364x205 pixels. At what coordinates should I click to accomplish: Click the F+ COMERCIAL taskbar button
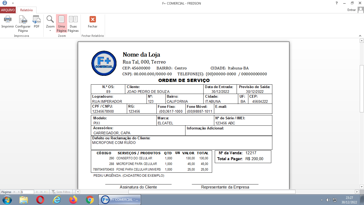pos(120,200)
